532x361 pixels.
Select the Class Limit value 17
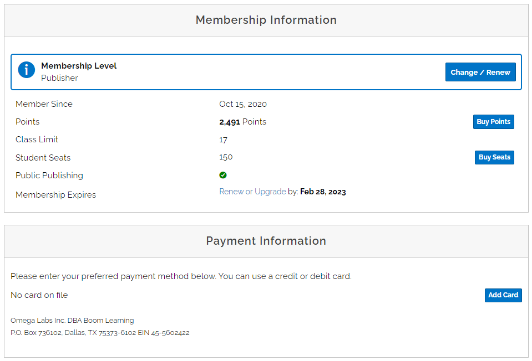point(223,140)
